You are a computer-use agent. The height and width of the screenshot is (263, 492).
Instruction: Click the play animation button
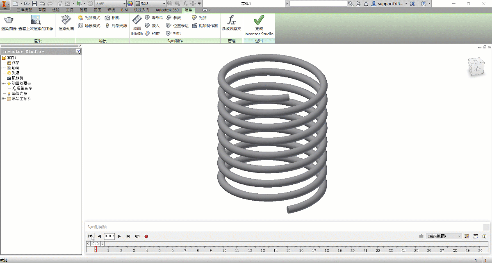click(x=119, y=236)
